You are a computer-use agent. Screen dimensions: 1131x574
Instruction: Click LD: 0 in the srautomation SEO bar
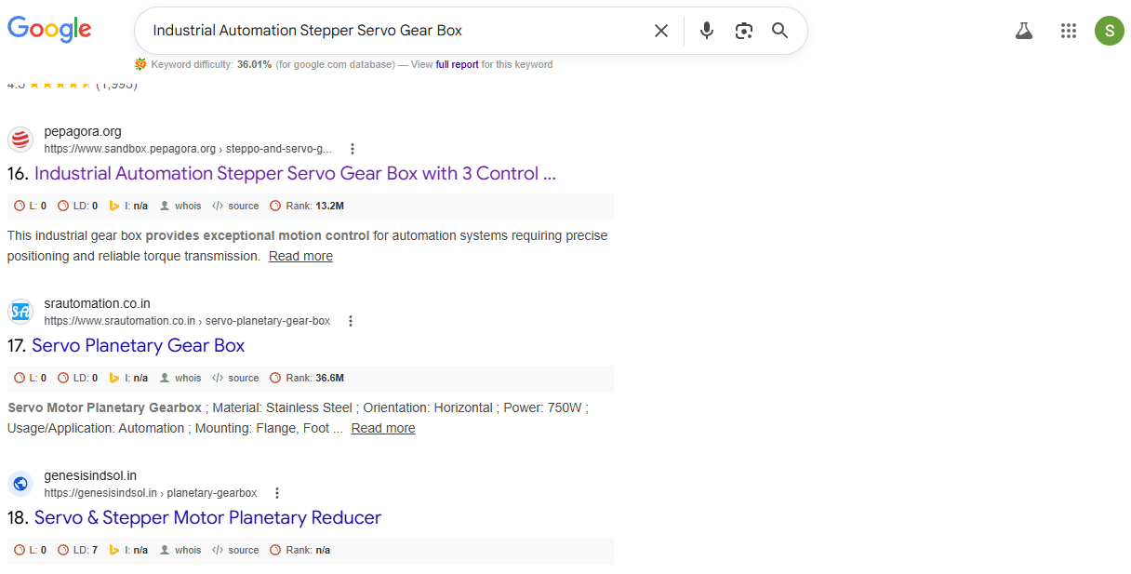(x=77, y=378)
